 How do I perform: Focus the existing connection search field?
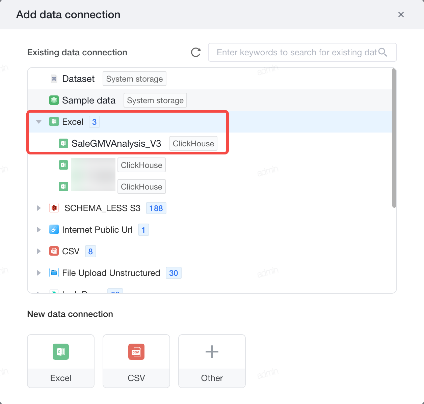click(302, 52)
